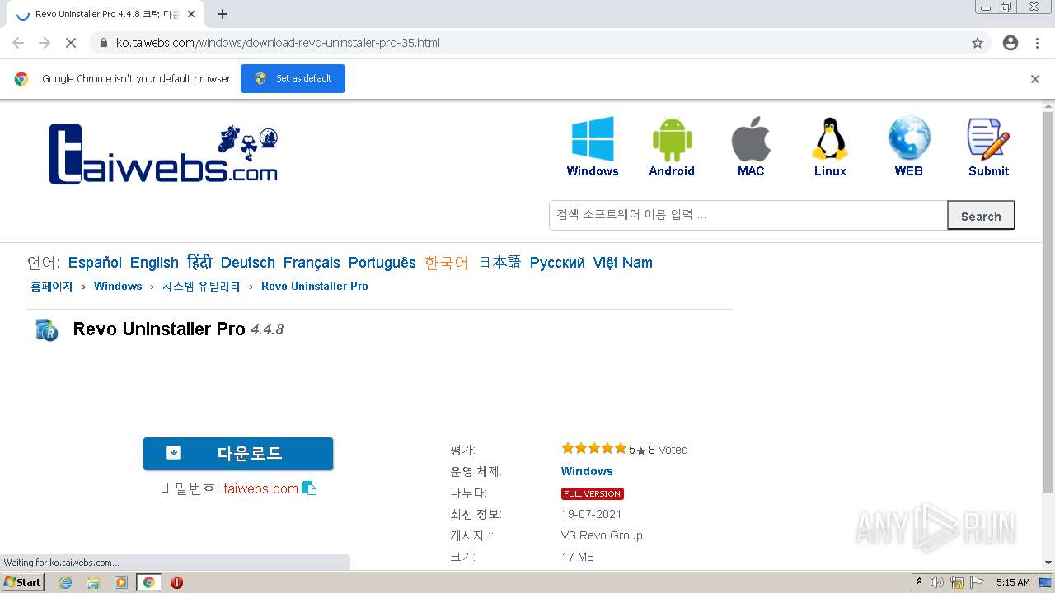1055x593 pixels.
Task: Click the taiwebs.com site logo
Action: click(163, 154)
